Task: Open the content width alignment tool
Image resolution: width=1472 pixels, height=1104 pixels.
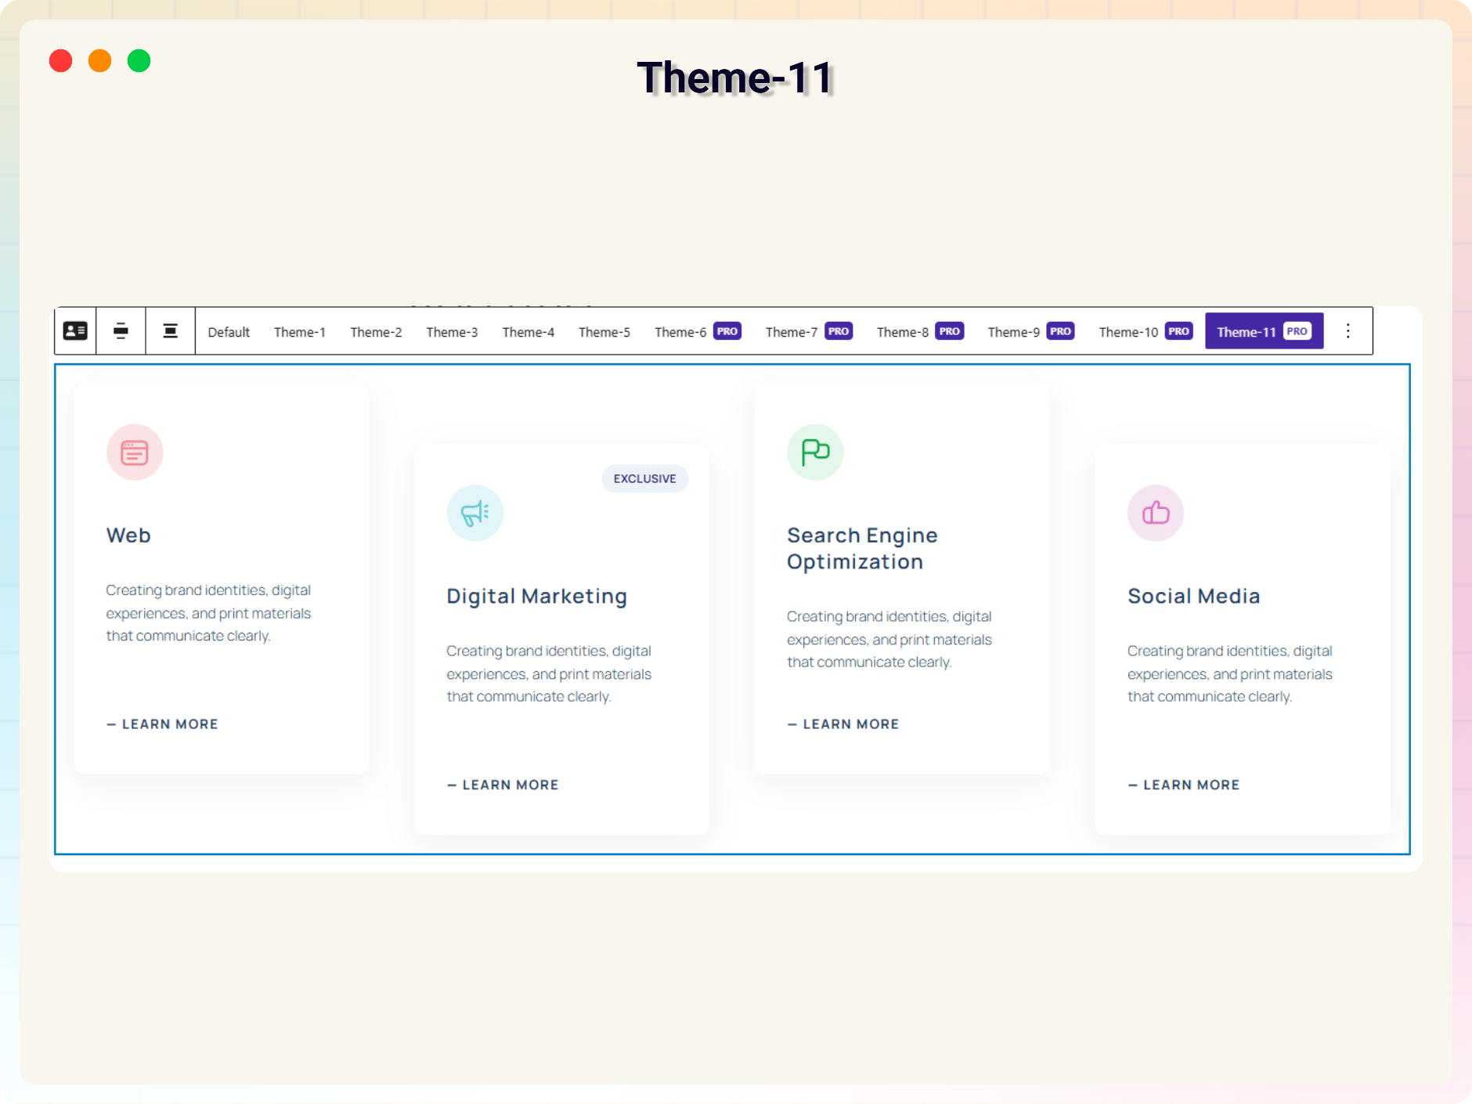Action: (170, 331)
